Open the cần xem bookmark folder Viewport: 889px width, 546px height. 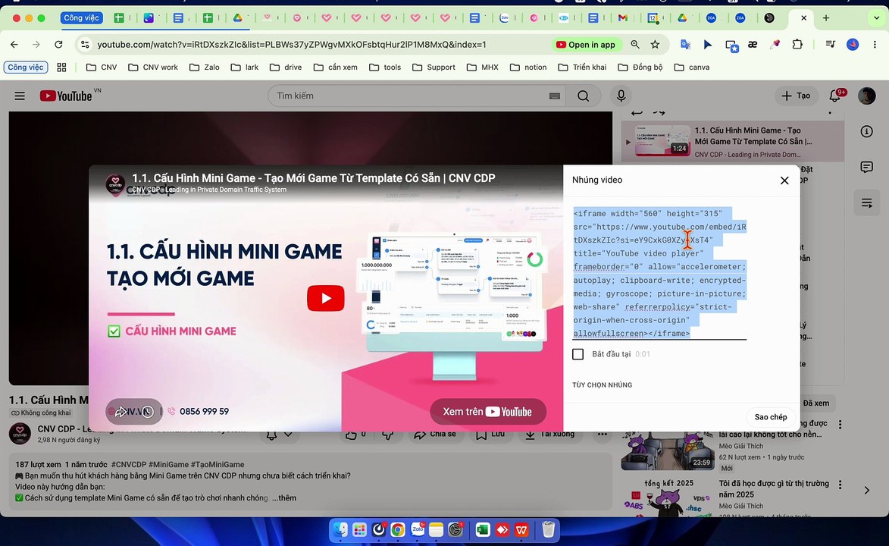(336, 67)
